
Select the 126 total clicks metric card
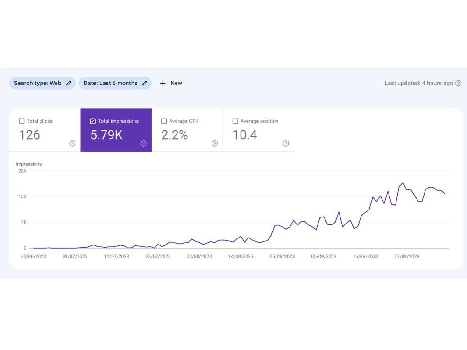[x=45, y=130]
